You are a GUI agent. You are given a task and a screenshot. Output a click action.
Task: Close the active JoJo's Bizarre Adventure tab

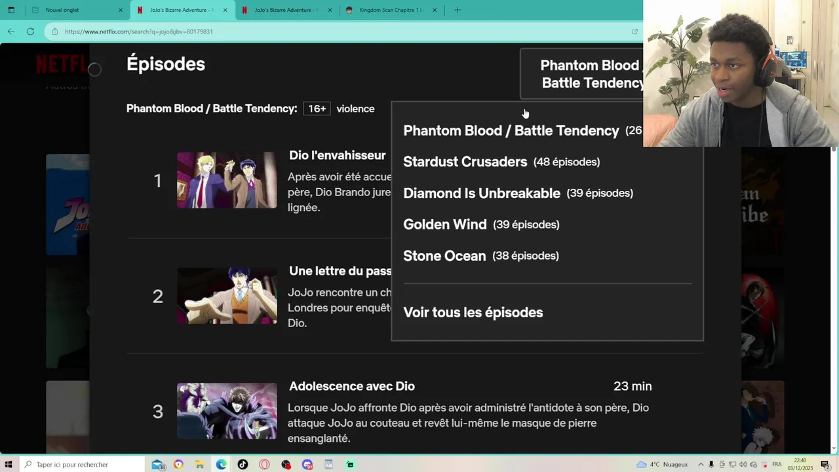coord(225,10)
